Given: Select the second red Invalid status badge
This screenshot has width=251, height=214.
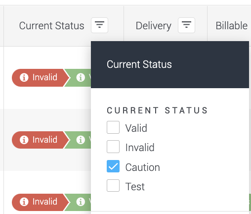Looking at the screenshot, I should click(41, 140).
